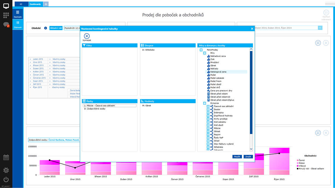
Task: Select Obrat před rokem calculated measure
Action: [219, 94]
